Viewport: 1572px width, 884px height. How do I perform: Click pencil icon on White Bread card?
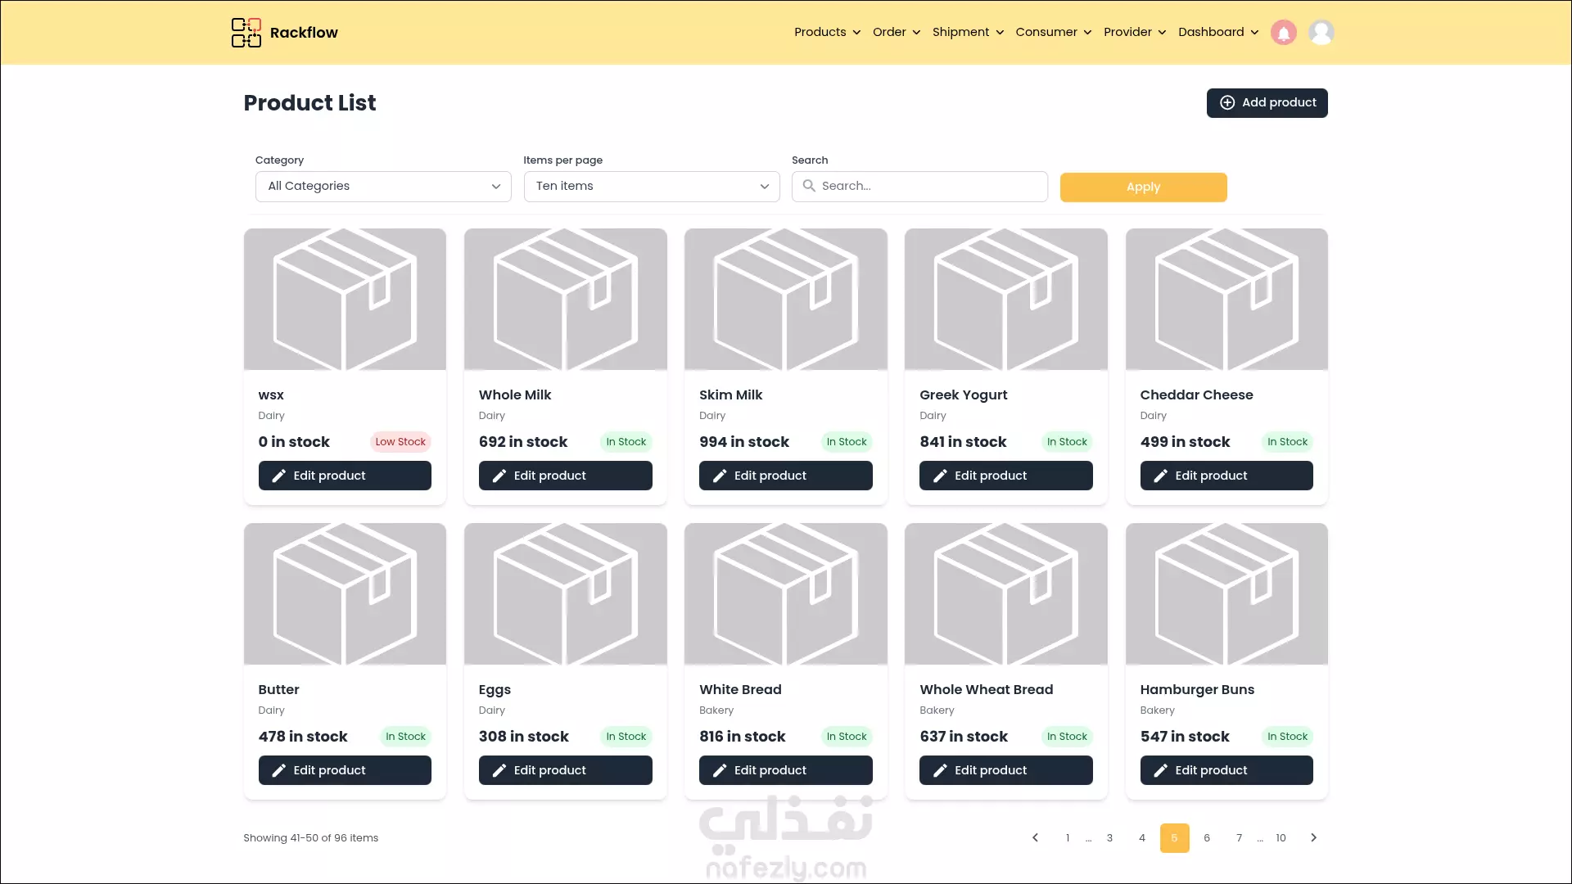719,770
